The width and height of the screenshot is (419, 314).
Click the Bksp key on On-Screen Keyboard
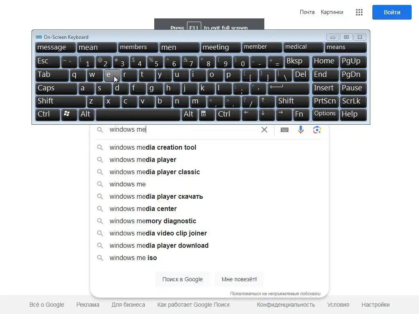[x=297, y=62]
